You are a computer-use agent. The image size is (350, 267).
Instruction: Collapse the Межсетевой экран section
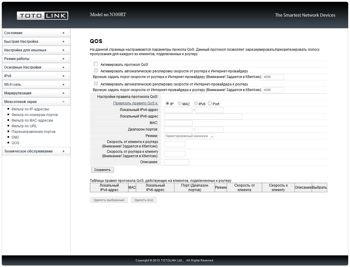[36, 101]
